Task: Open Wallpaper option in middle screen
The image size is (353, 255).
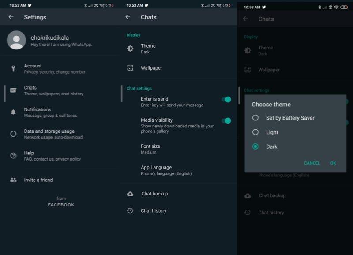Action: pyautogui.click(x=179, y=68)
